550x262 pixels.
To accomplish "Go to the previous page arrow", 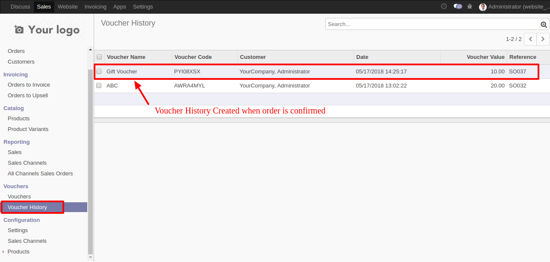I will coord(530,39).
